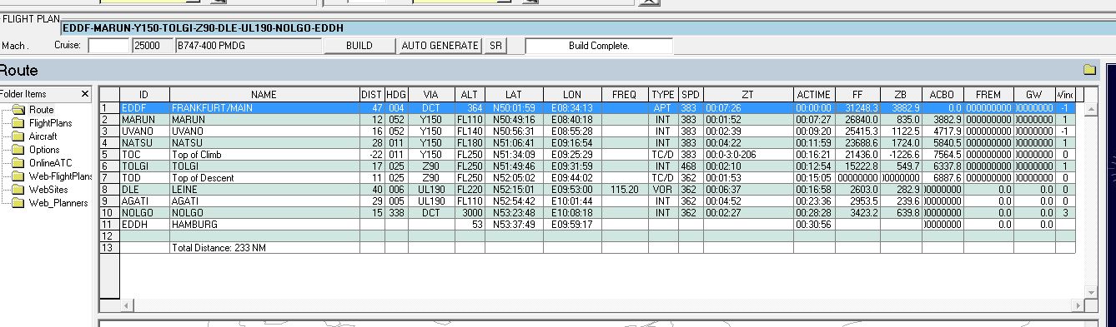Click the route table horizontal scrollbar left arrow
Screen dimensions: 1116x327
pyautogui.click(x=128, y=306)
